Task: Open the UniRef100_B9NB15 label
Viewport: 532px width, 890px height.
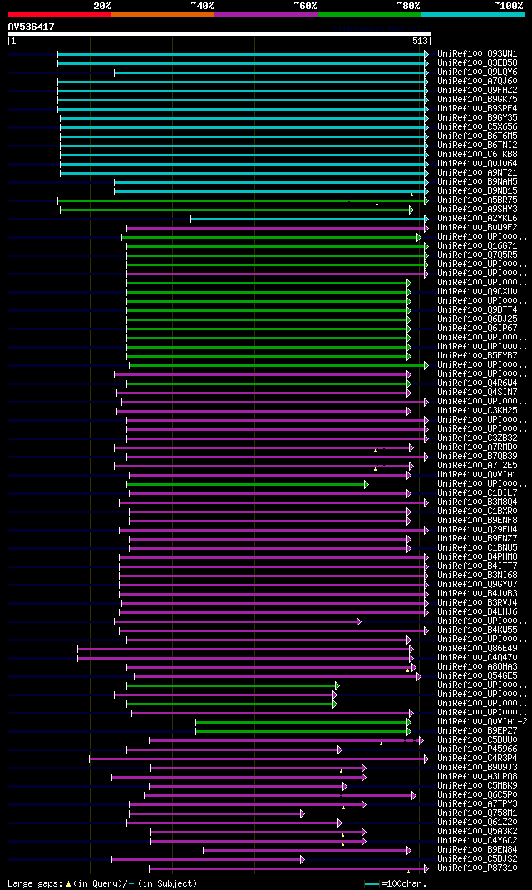Action: click(x=477, y=191)
